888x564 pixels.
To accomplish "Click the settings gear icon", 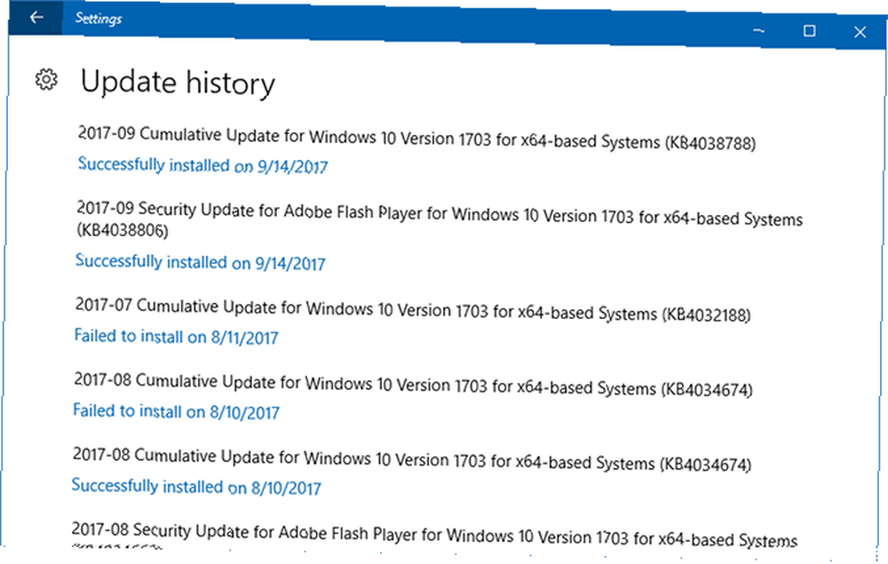I will pyautogui.click(x=46, y=80).
